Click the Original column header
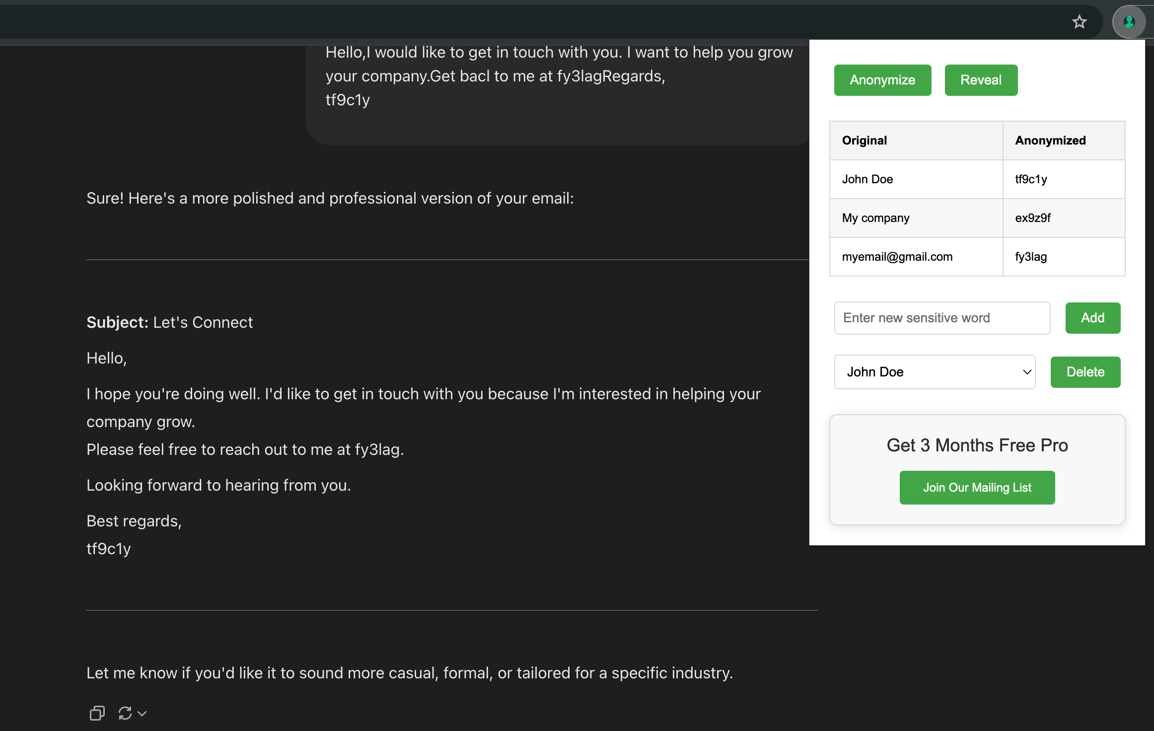Viewport: 1154px width, 731px height. [916, 141]
